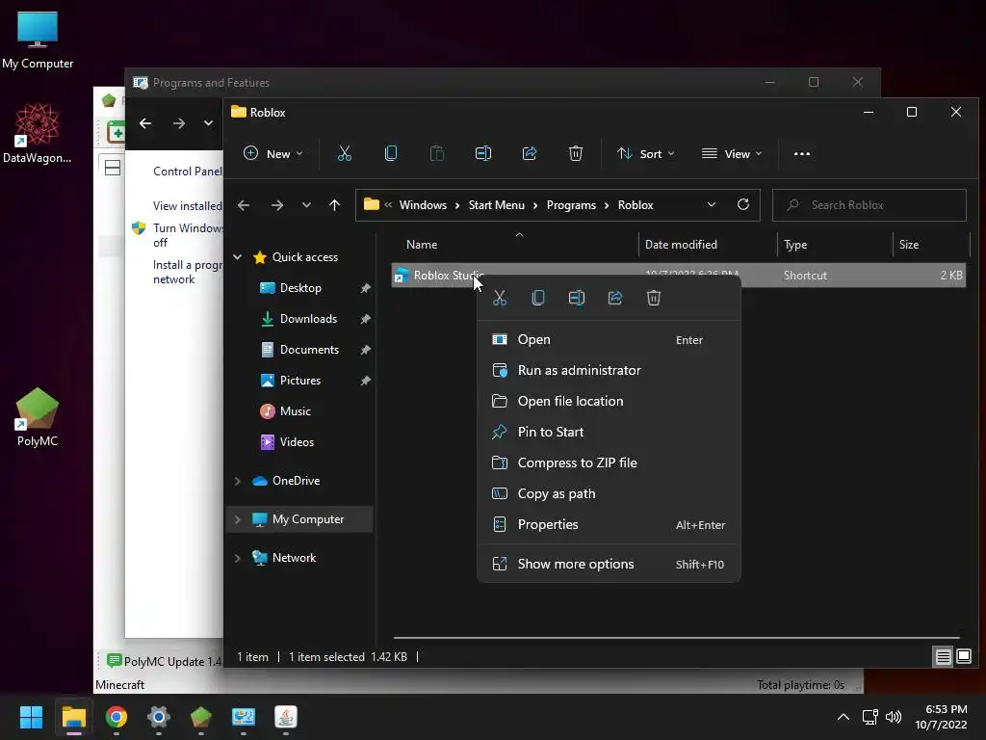
Task: Choose Copy as path
Action: 609,494
